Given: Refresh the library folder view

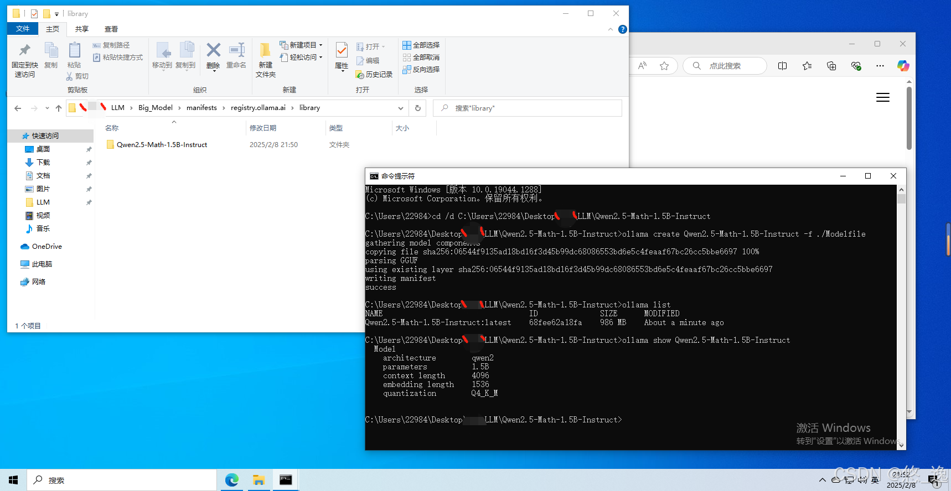Looking at the screenshot, I should [418, 108].
